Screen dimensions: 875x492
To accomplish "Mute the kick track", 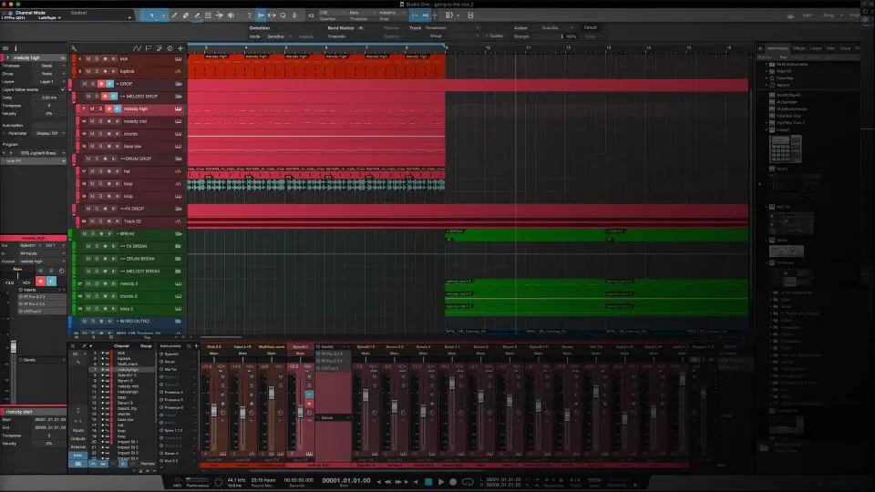I will tap(88, 58).
